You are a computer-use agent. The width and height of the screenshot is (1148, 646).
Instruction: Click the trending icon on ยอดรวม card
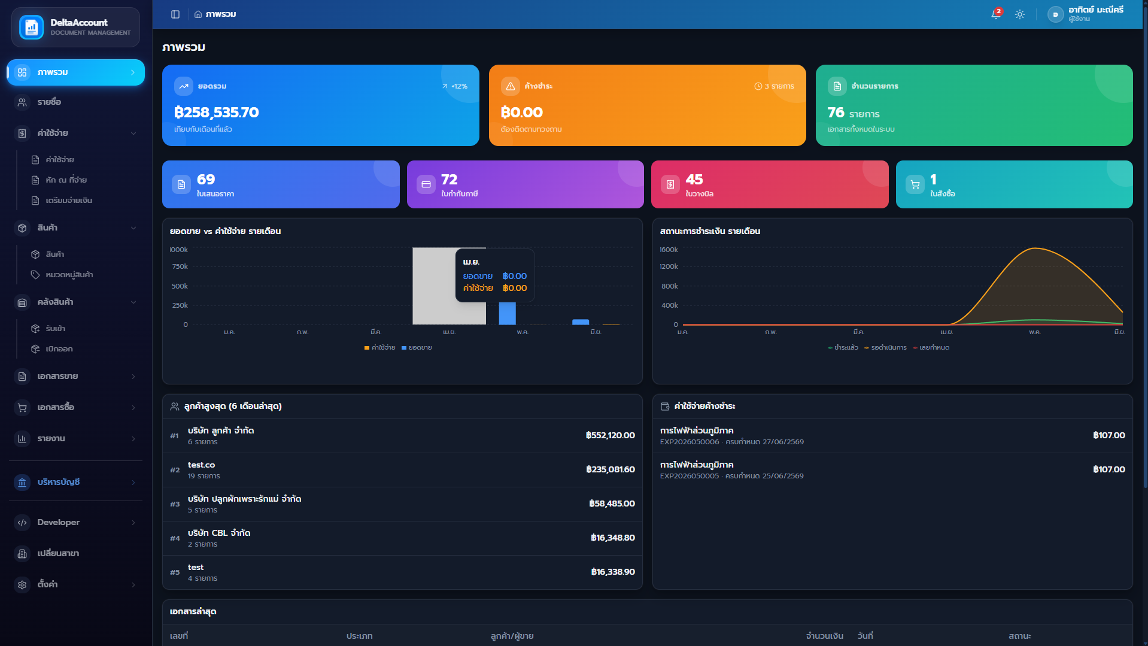click(x=184, y=86)
